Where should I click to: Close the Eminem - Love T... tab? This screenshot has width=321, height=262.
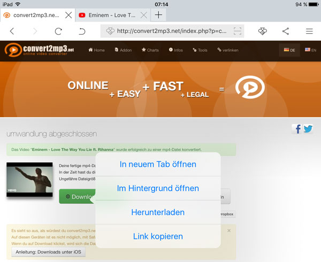click(144, 15)
